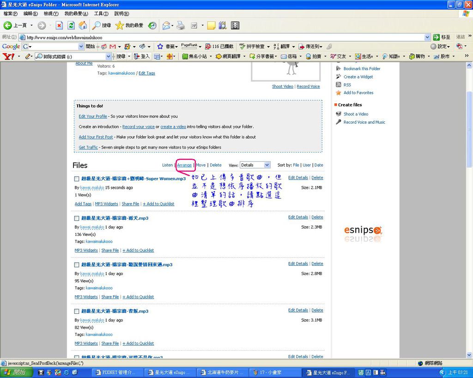Click Record Voice and Music link
Screen dimensions: 473x378
[364, 122]
